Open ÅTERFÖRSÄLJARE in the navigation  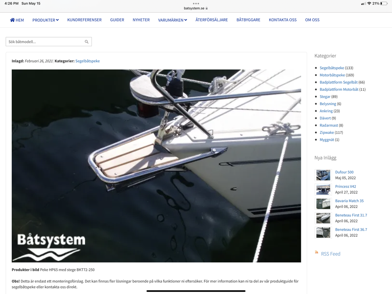point(212,20)
